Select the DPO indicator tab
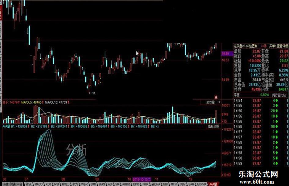This screenshot has height=186, width=289. 136,184
